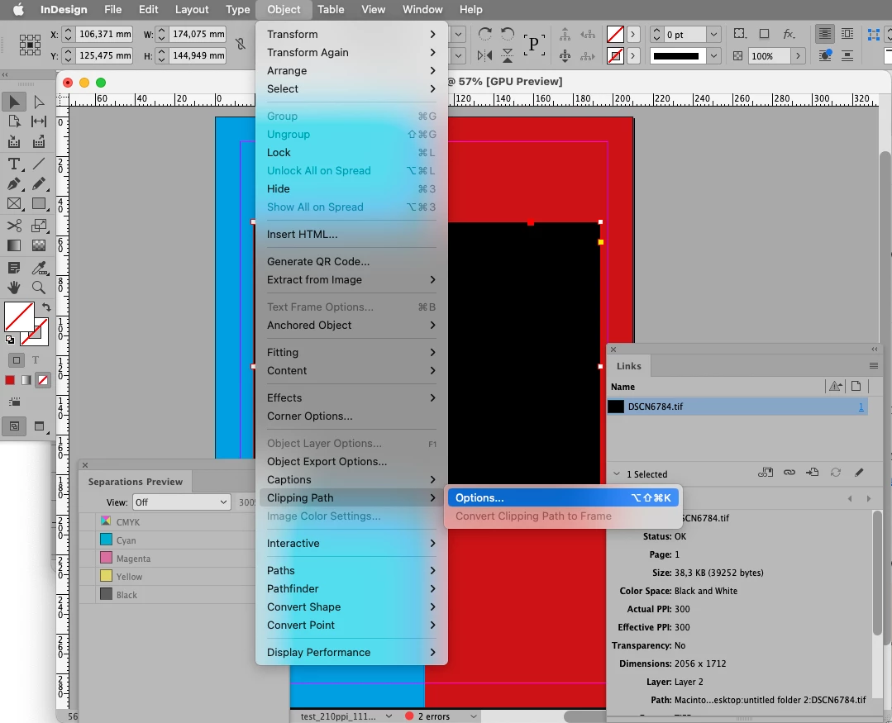Click Update Link refresh icon
The image size is (892, 723).
[836, 473]
